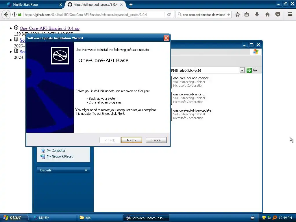Screen dimensions: 296x222
Task: Click the network connection tray icon
Action: tap(269, 218)
